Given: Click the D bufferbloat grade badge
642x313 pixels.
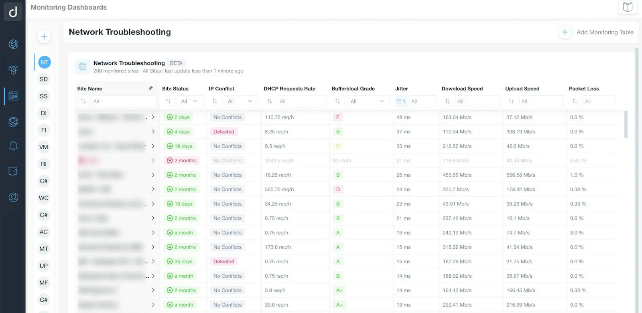Looking at the screenshot, I should [338, 190].
